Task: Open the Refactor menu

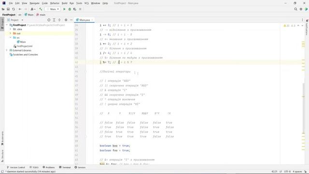Action: 55,3
